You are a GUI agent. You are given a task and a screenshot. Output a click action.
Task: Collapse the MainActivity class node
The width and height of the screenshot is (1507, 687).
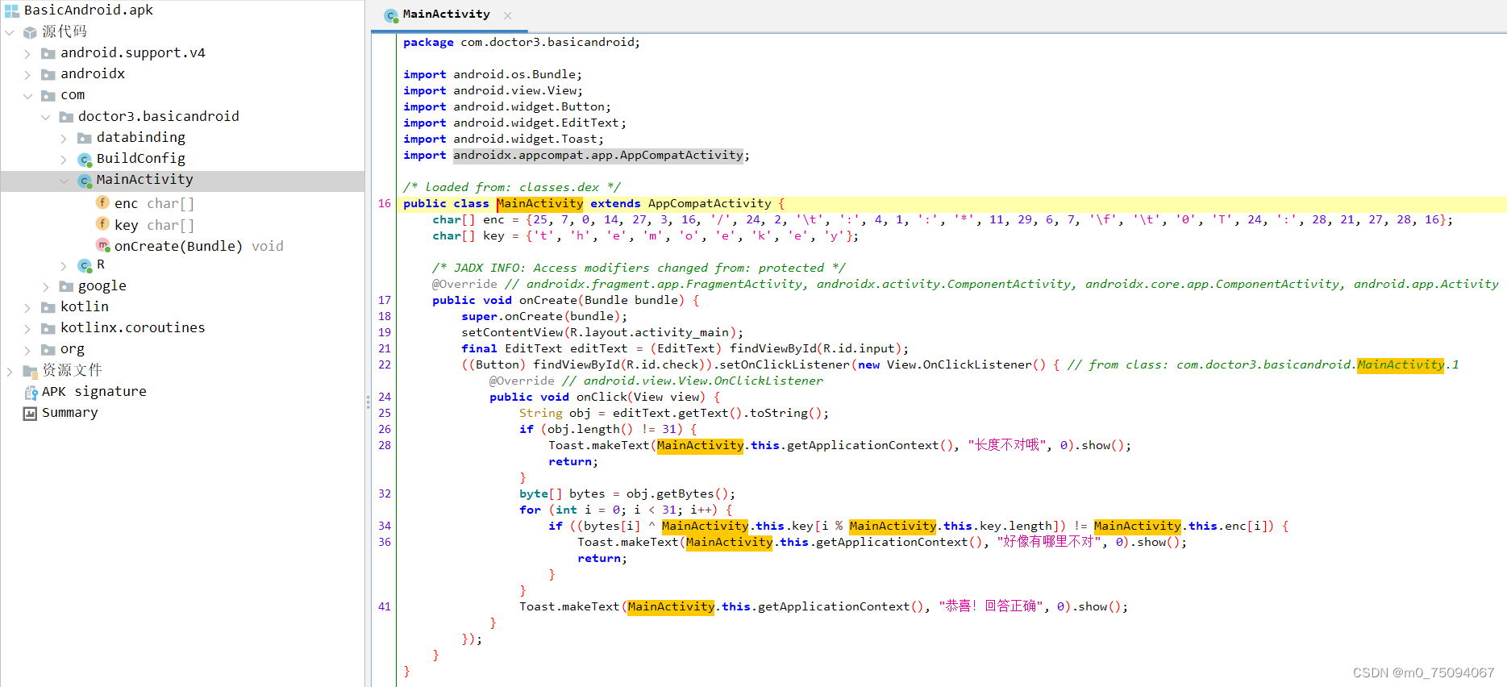pos(64,181)
